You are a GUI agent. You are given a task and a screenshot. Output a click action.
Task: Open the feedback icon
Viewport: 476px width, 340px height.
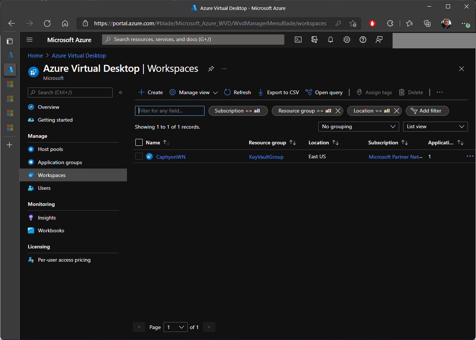coord(379,40)
